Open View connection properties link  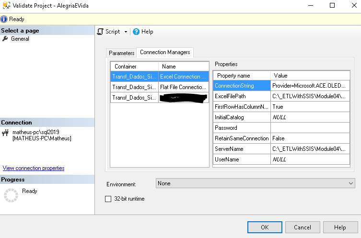point(34,168)
